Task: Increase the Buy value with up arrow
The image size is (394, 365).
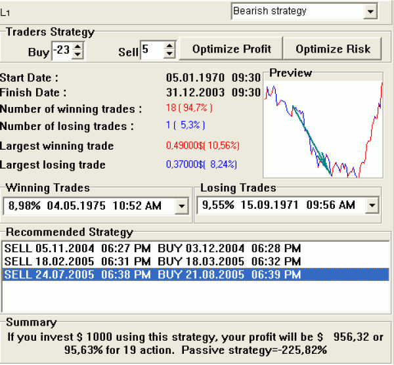Action: point(77,45)
